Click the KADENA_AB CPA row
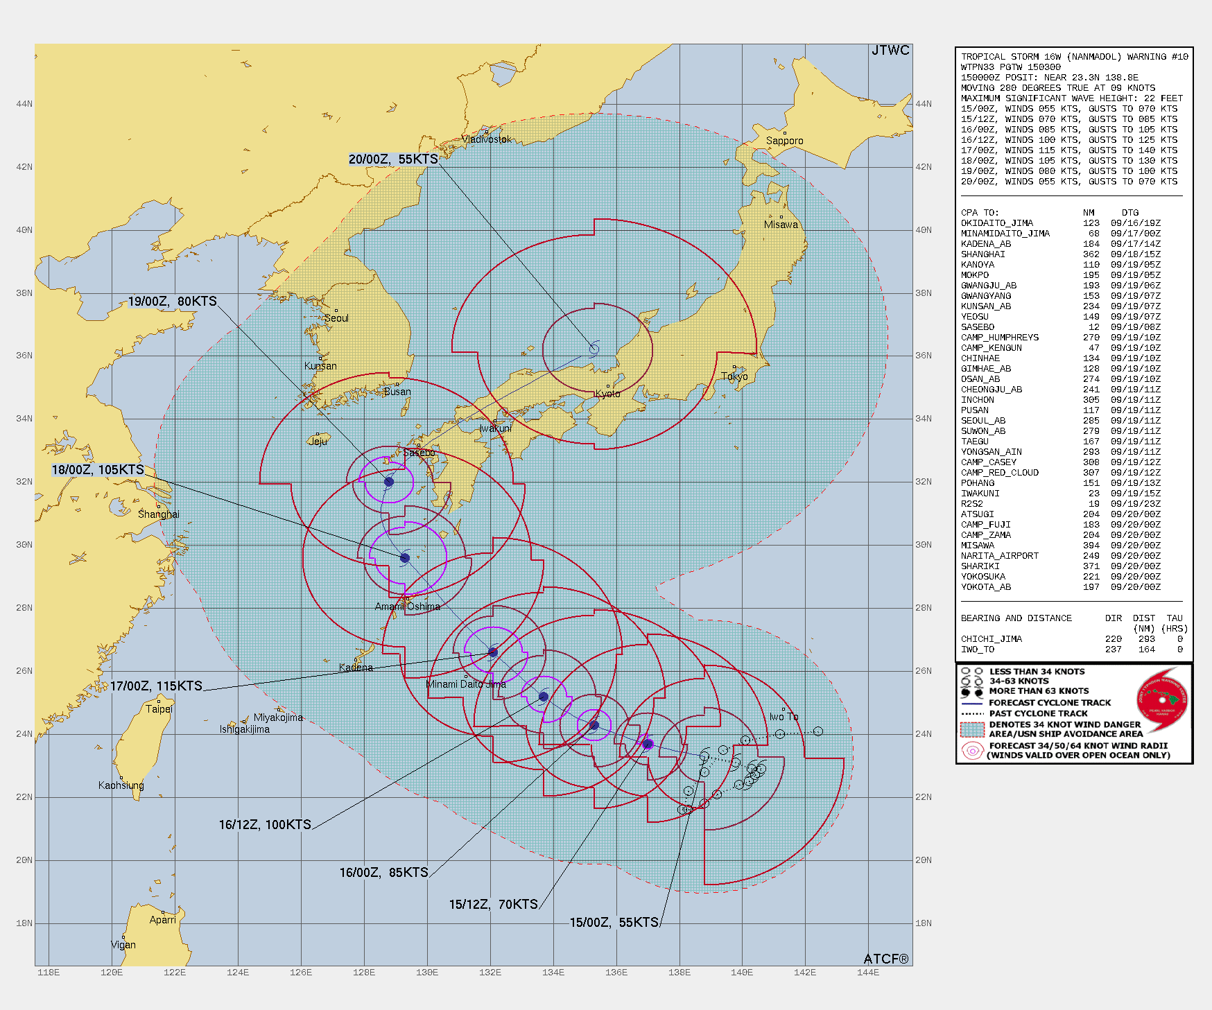Image resolution: width=1212 pixels, height=1010 pixels. 1060,244
